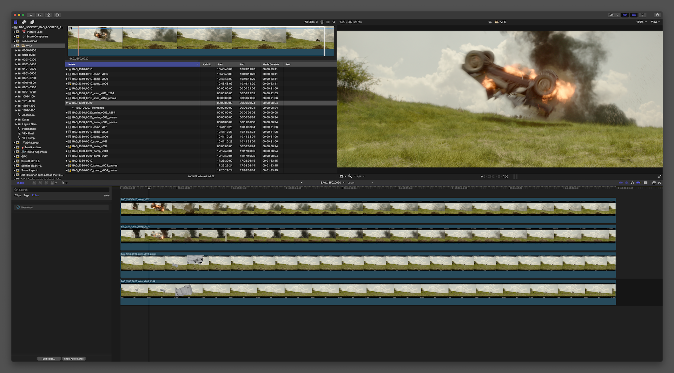This screenshot has width=674, height=373.
Task: Open Titles and Generators sidebar
Action: (x=32, y=22)
